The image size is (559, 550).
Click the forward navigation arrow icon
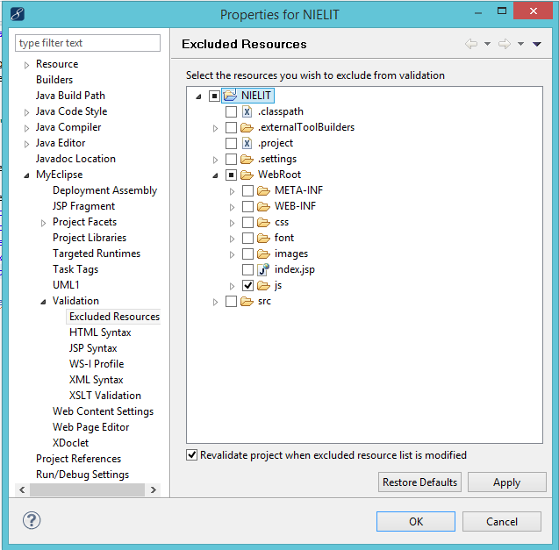point(505,44)
